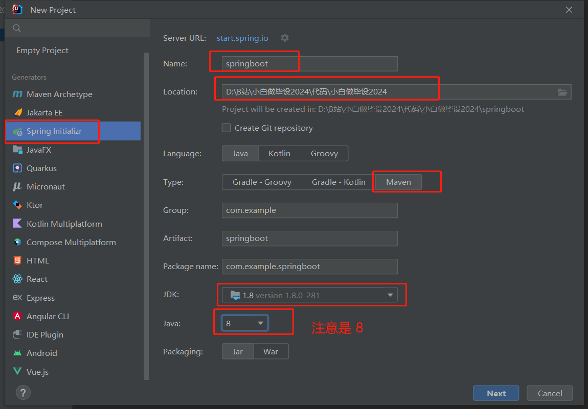This screenshot has height=409, width=588.
Task: Enable Create Git repository checkbox
Action: click(x=226, y=128)
